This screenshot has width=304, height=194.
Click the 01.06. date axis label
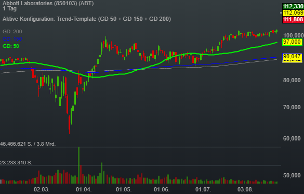(162, 189)
